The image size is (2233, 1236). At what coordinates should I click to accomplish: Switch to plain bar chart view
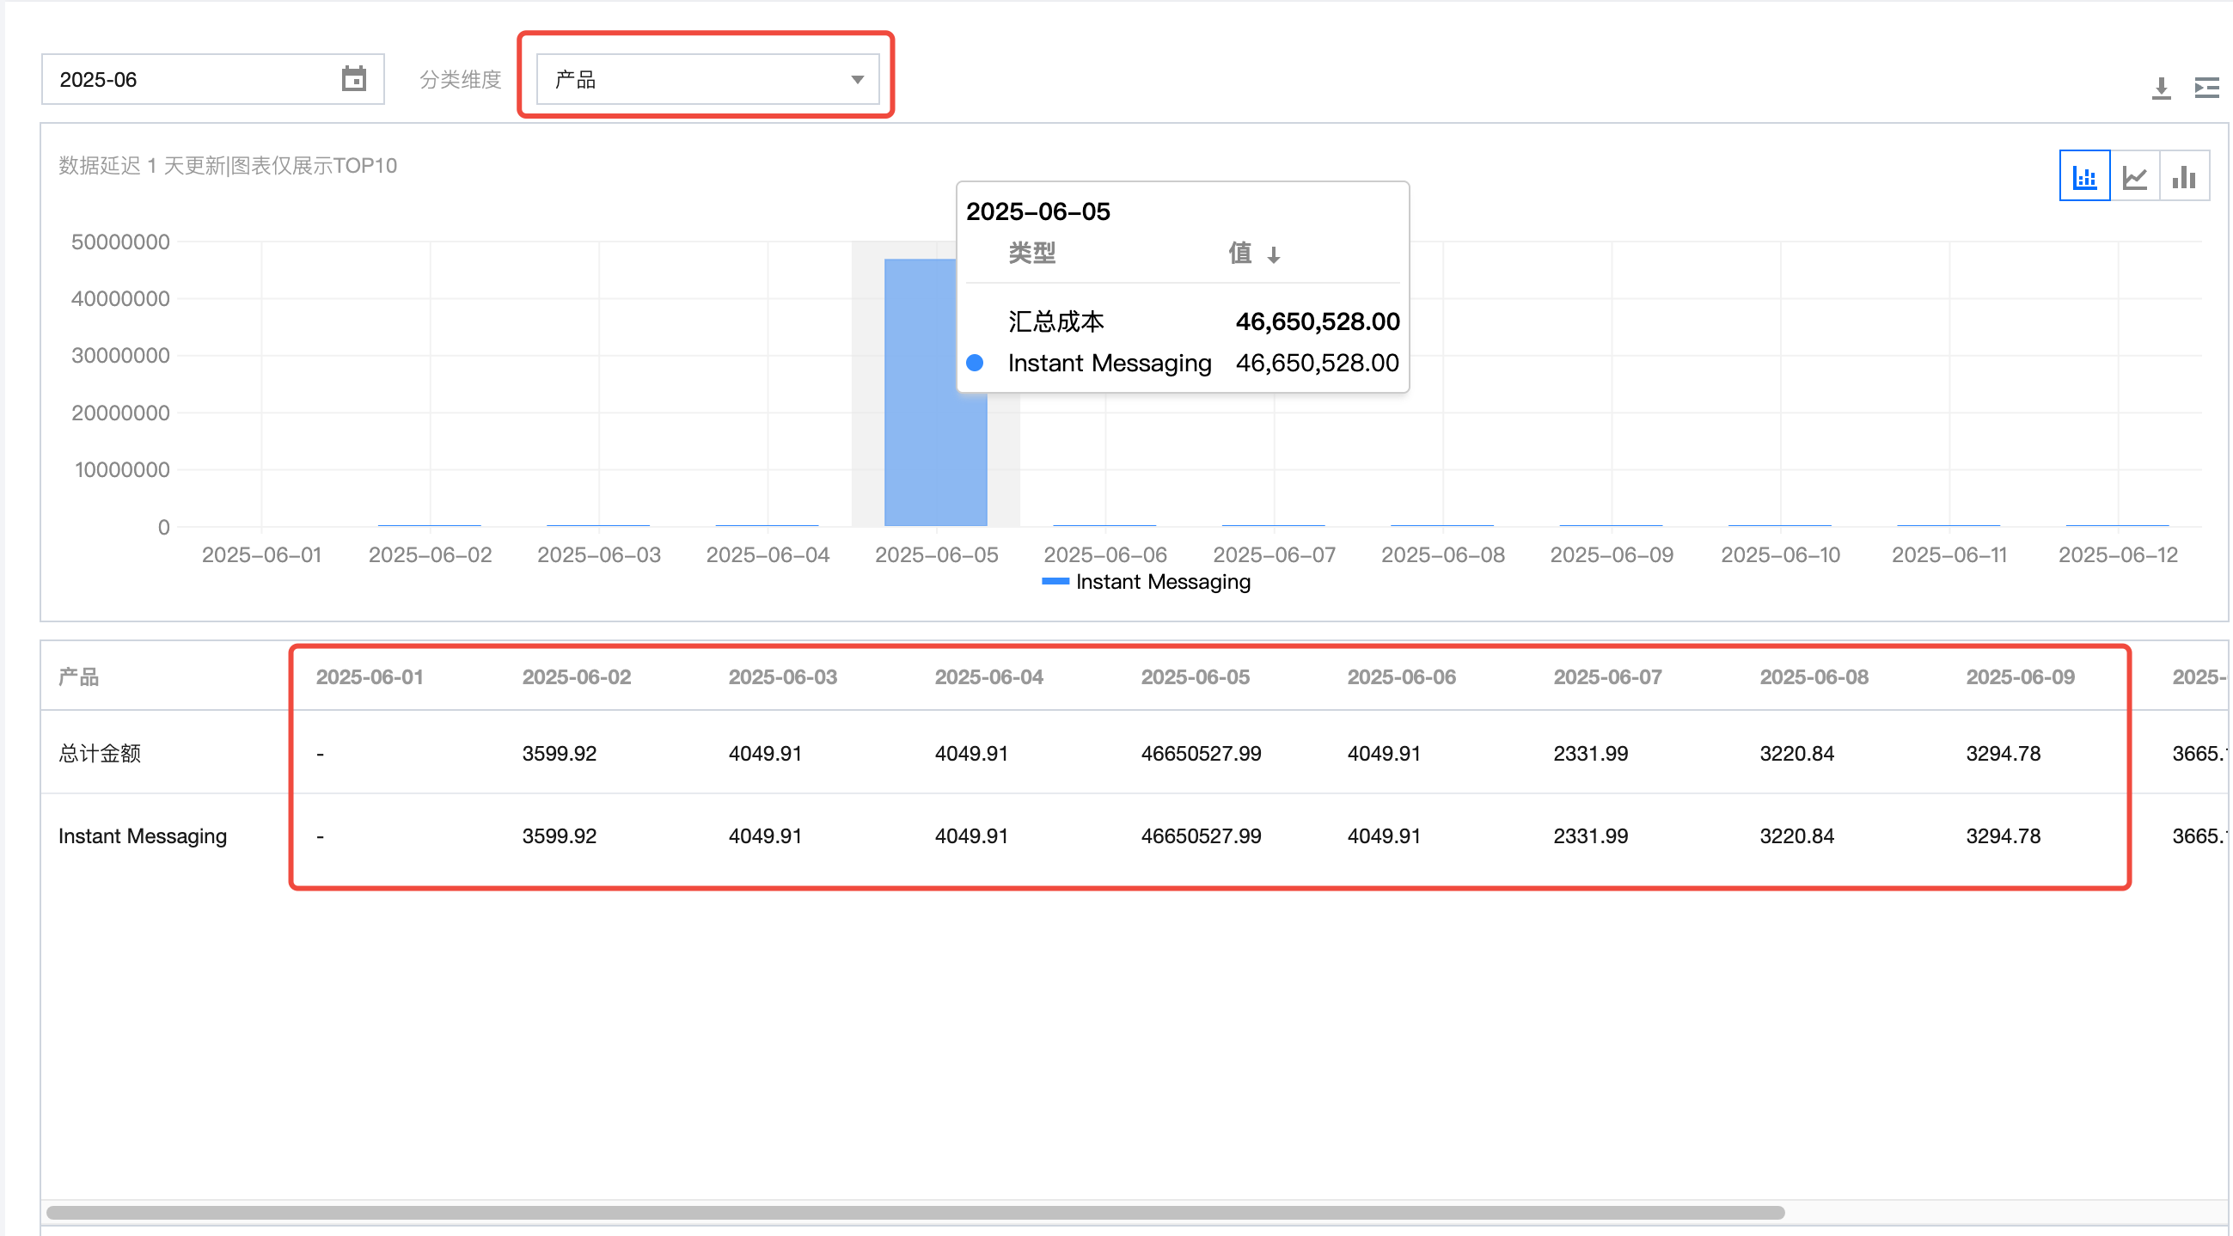[2184, 177]
